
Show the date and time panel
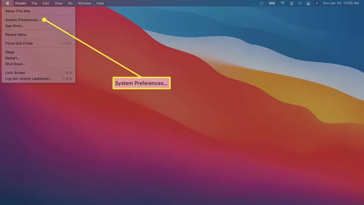[x=341, y=3]
